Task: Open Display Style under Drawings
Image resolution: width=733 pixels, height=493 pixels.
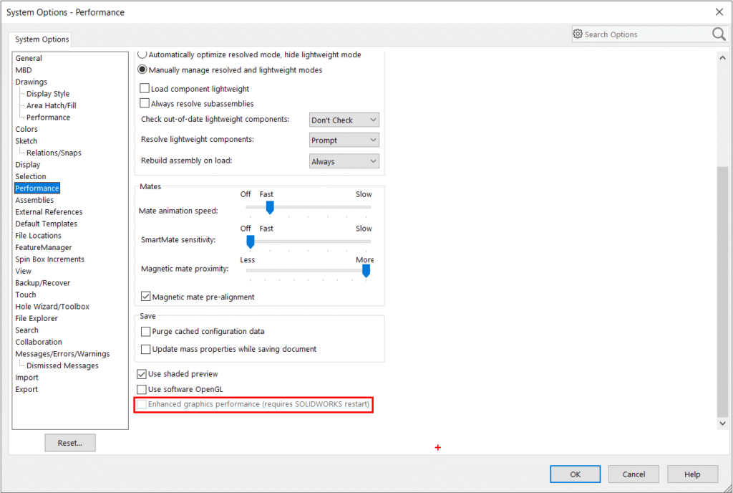Action: point(48,94)
